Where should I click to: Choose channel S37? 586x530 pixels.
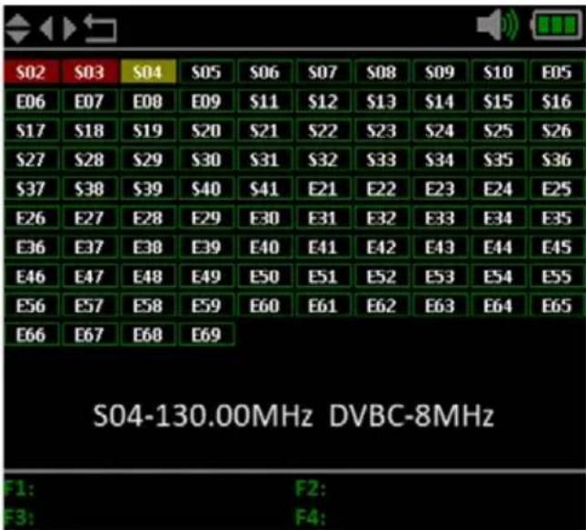[31, 189]
